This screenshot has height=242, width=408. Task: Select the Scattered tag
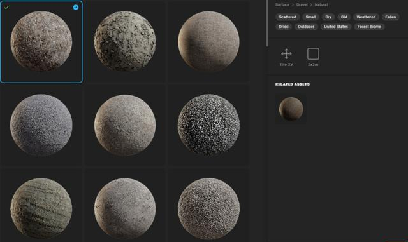288,17
